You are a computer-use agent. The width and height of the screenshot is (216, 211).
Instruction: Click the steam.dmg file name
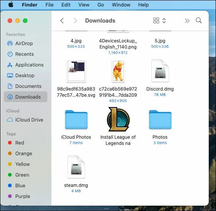point(76,185)
